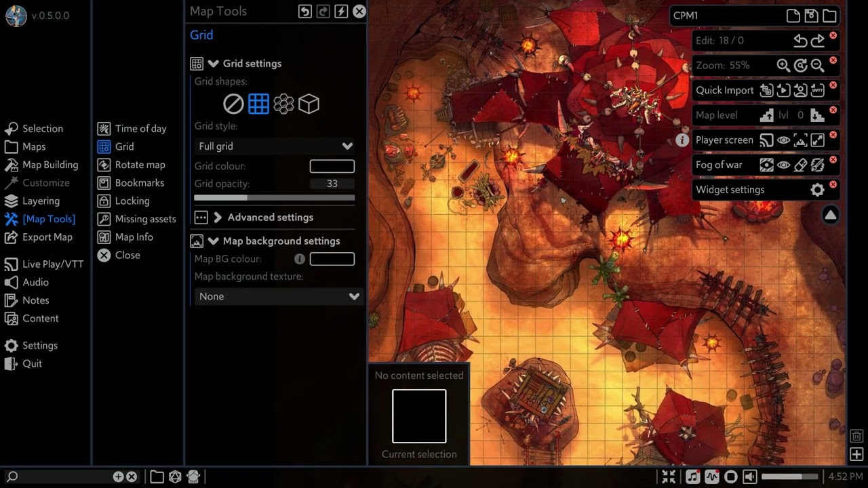Open Live Play/VTT

[x=43, y=264]
